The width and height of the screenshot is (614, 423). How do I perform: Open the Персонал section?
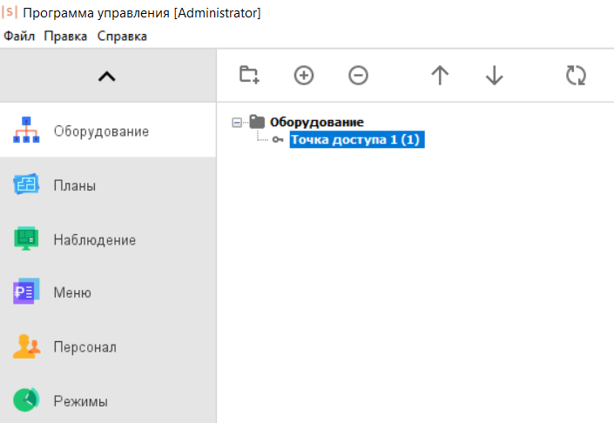(108, 346)
